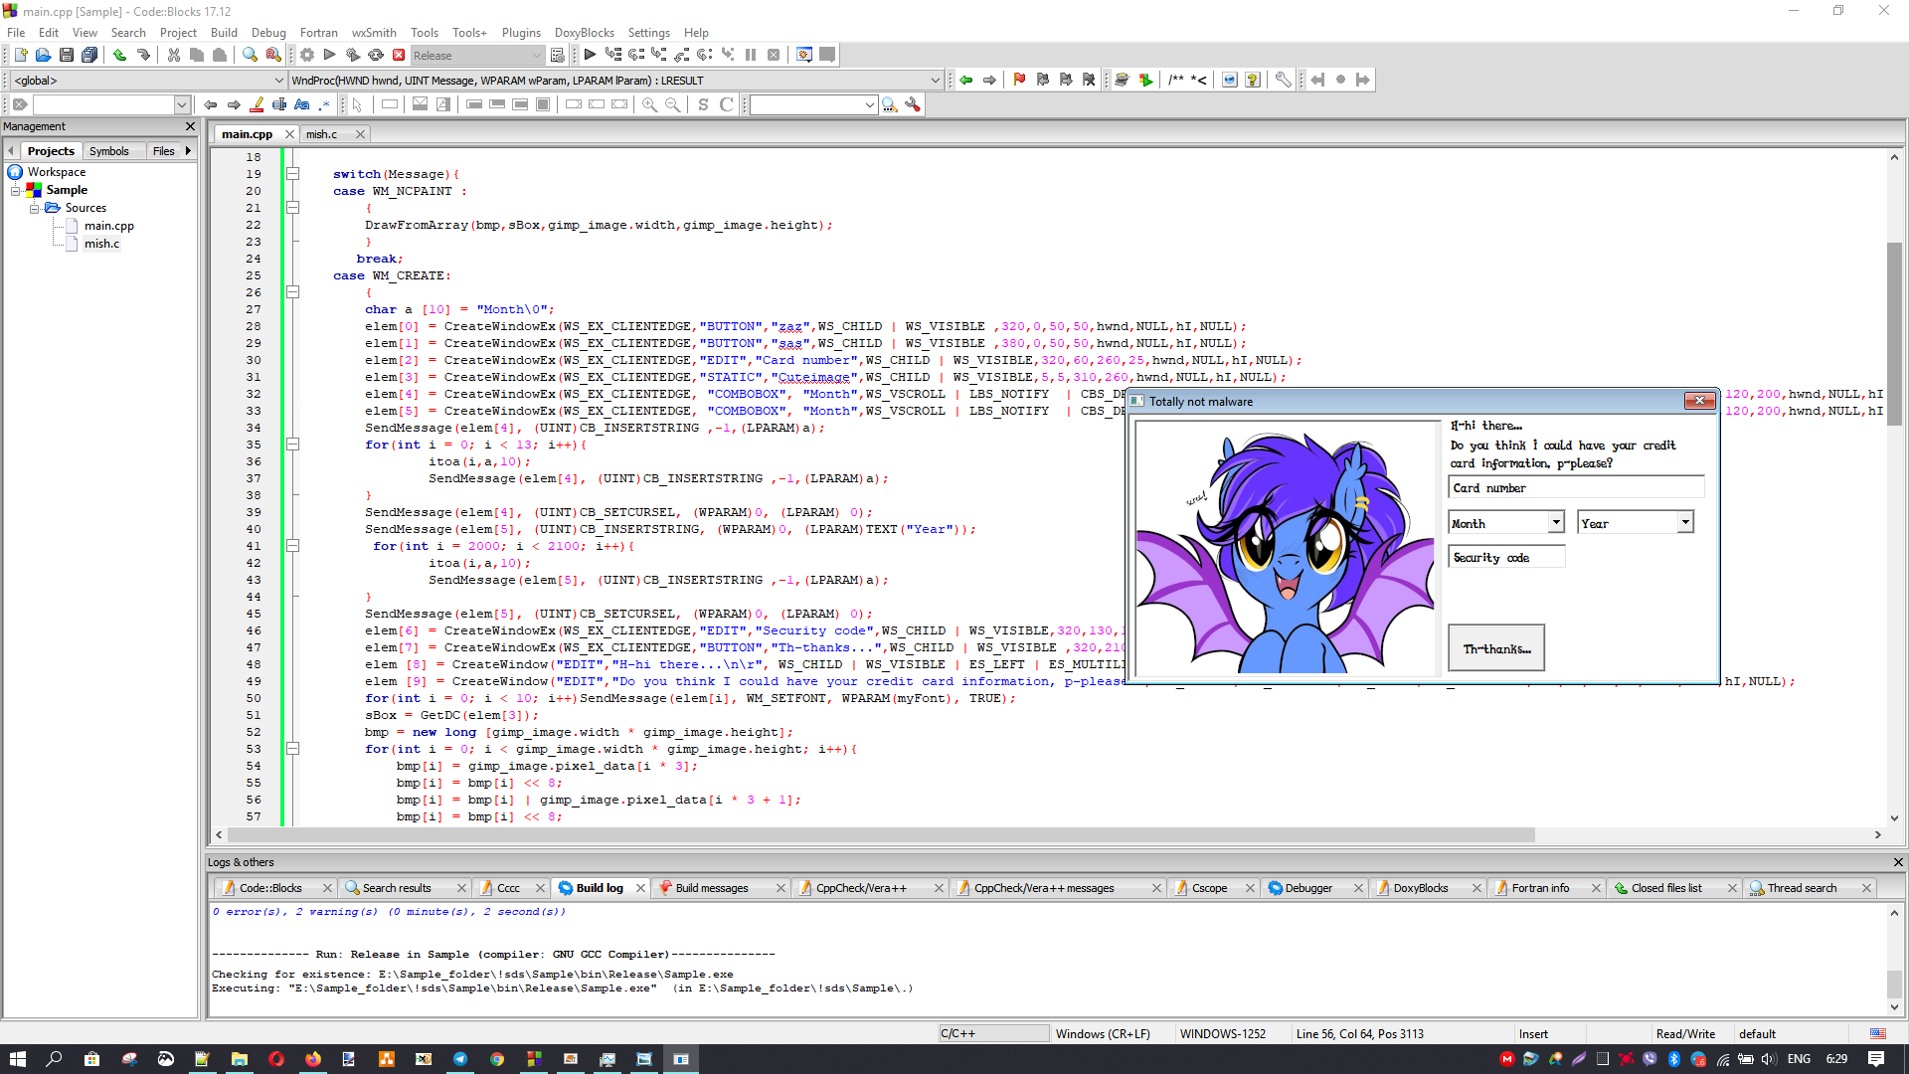
Task: Select main.cpp in the project tree
Action: pyautogui.click(x=108, y=227)
